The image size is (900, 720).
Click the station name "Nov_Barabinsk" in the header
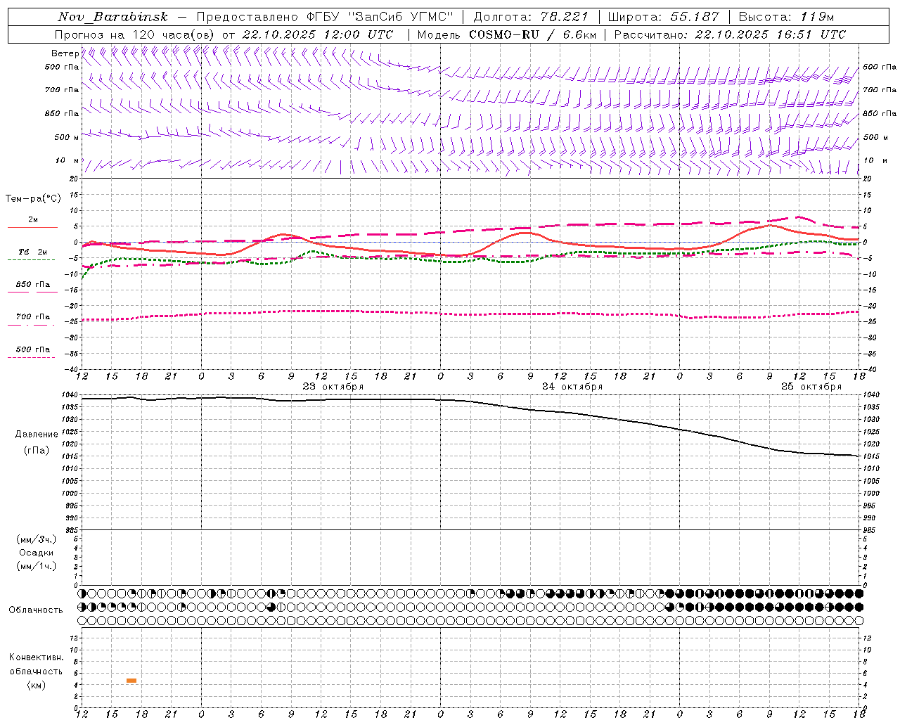[113, 17]
